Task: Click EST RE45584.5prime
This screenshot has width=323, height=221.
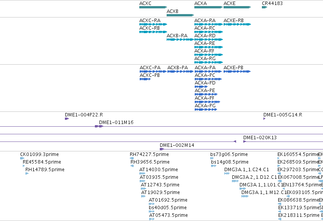Action: tap(24, 166)
